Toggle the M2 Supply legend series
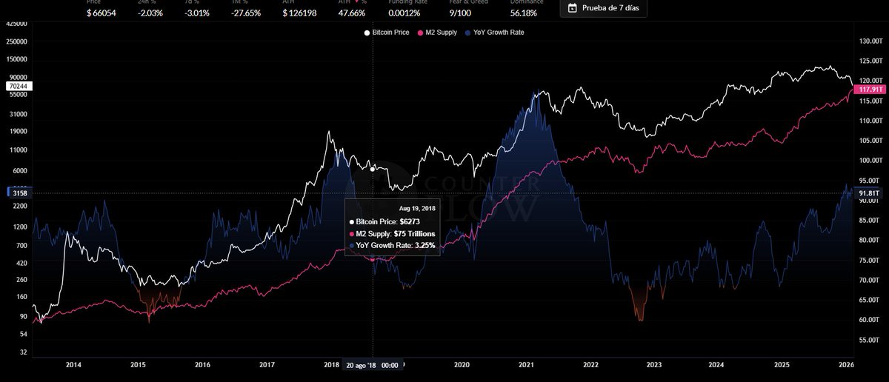889x382 pixels. pyautogui.click(x=437, y=33)
